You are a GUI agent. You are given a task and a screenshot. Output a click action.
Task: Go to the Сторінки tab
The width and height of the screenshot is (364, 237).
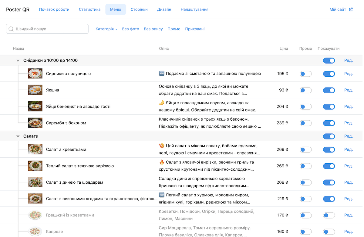(x=139, y=9)
